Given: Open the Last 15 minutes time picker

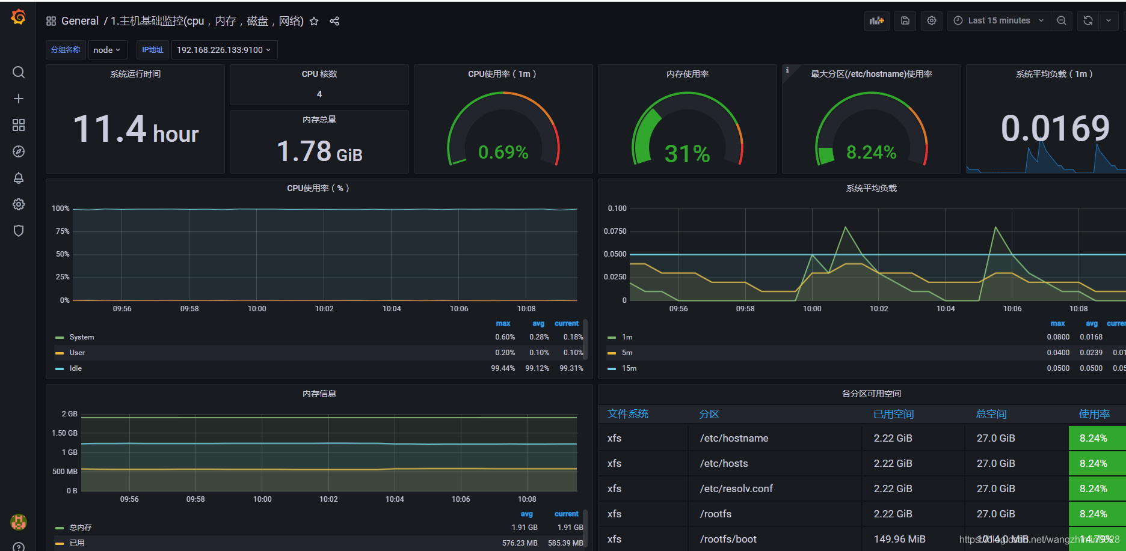Looking at the screenshot, I should [998, 20].
